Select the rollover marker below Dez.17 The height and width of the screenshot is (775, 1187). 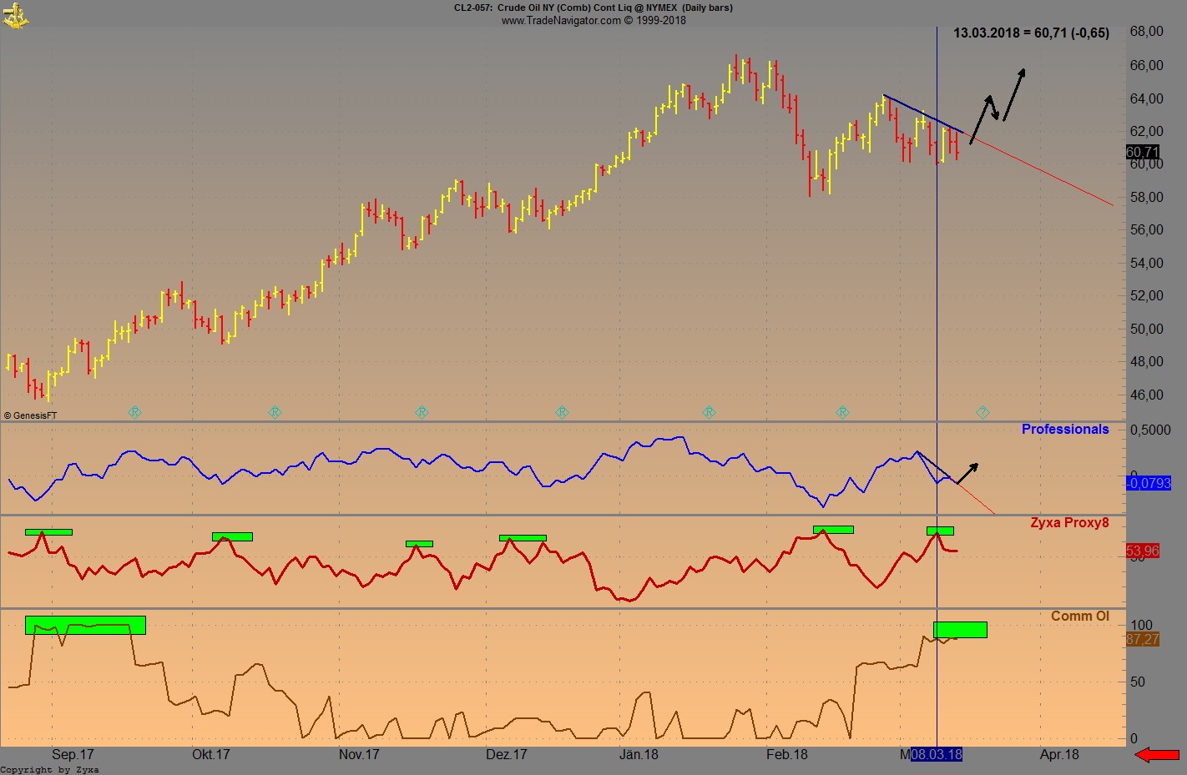click(561, 412)
